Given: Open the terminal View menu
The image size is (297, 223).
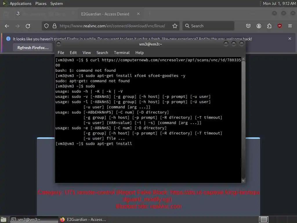Looking at the screenshot, I should click(87, 53).
